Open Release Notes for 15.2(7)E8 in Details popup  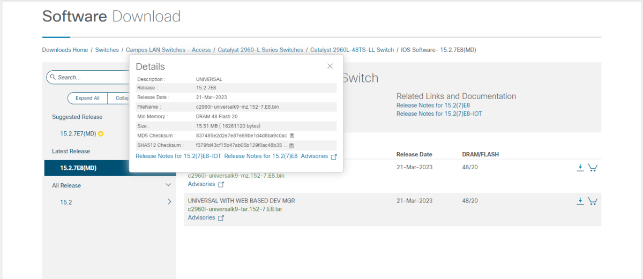(x=261, y=156)
